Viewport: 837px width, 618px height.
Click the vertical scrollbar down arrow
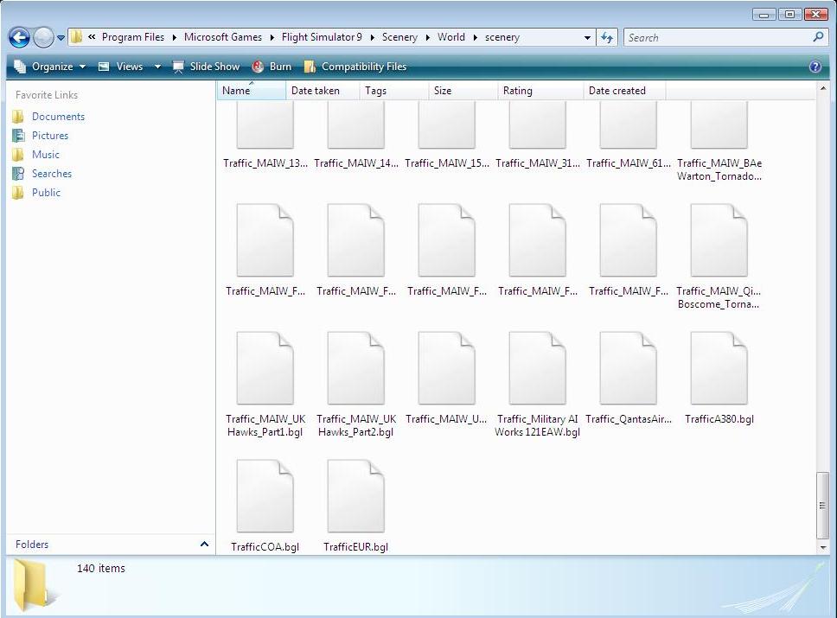822,547
